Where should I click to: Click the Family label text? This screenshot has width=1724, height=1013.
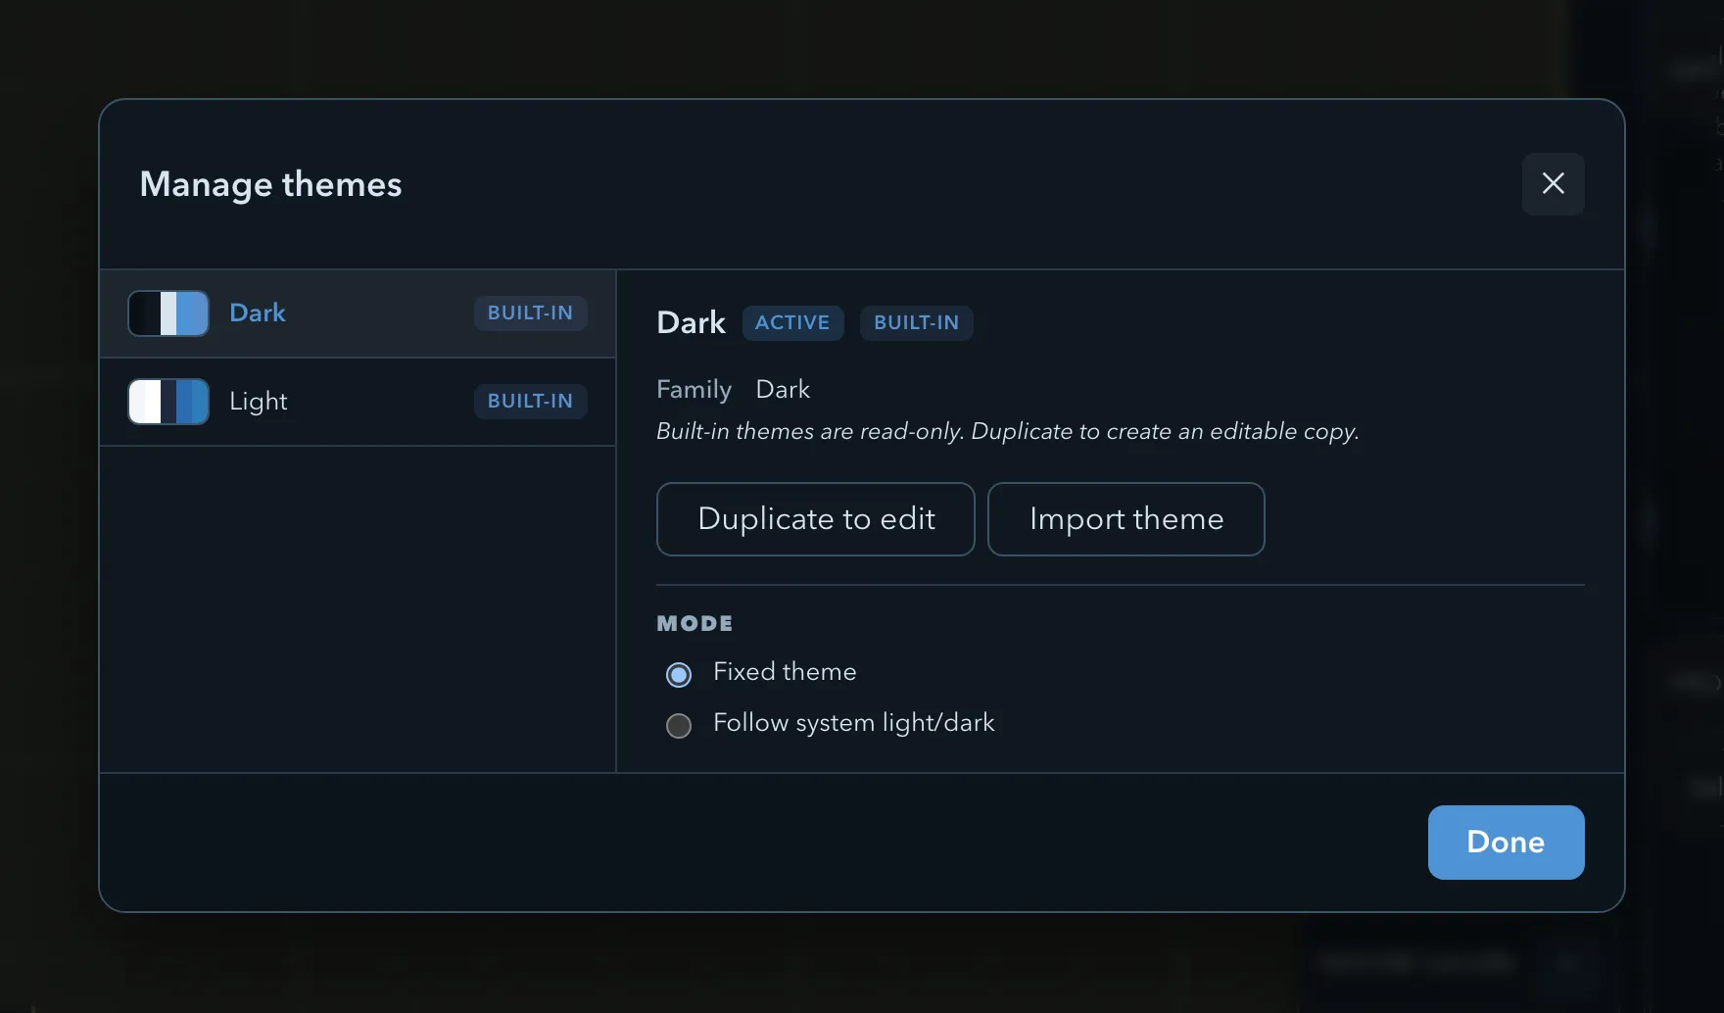[694, 389]
